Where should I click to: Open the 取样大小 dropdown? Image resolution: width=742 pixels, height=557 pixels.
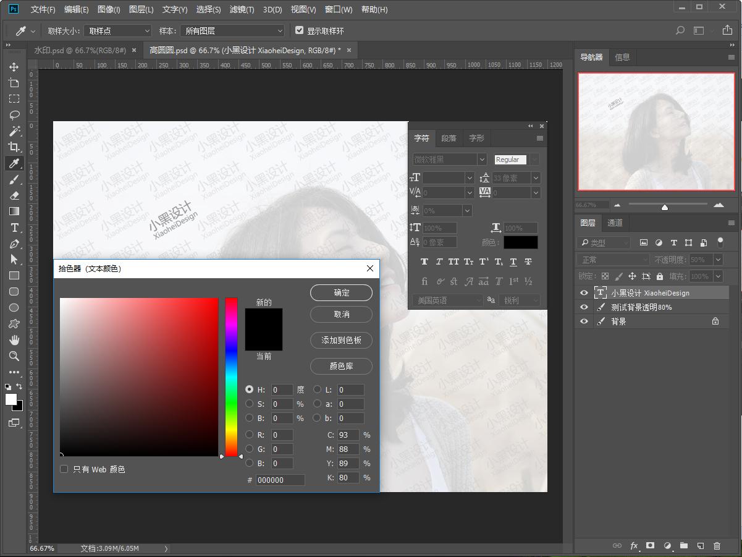(x=118, y=30)
